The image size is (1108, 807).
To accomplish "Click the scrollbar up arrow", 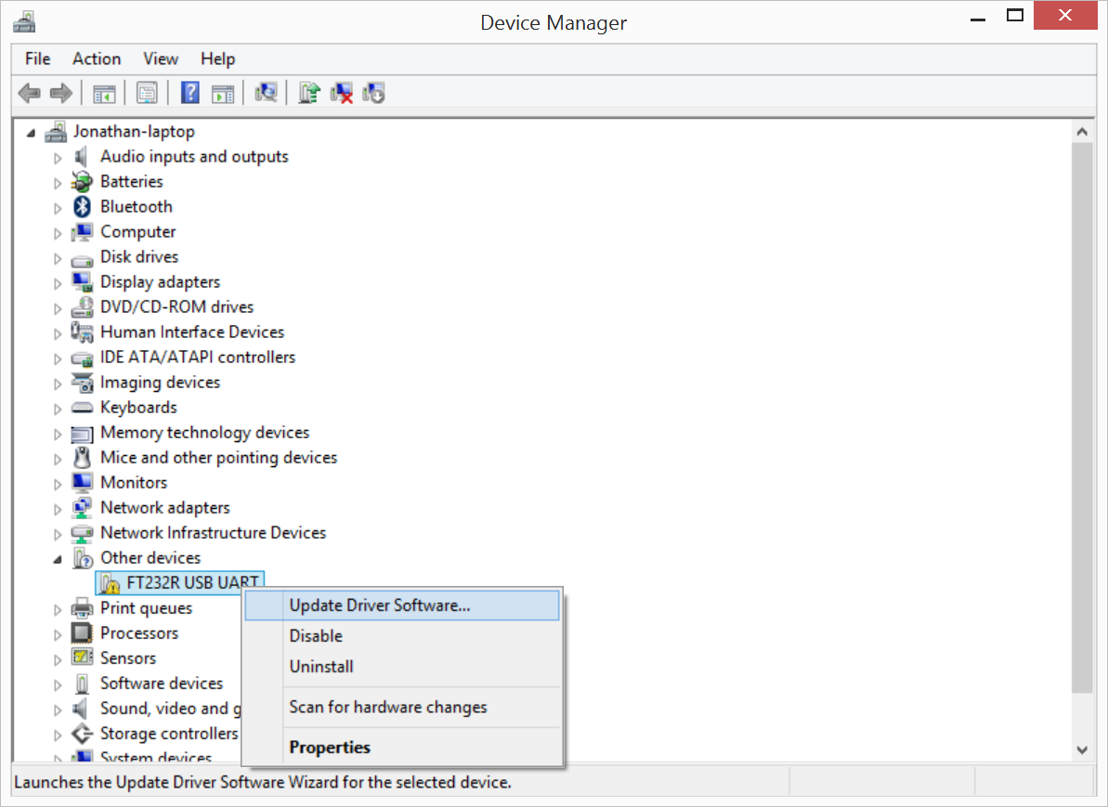I will tap(1082, 132).
